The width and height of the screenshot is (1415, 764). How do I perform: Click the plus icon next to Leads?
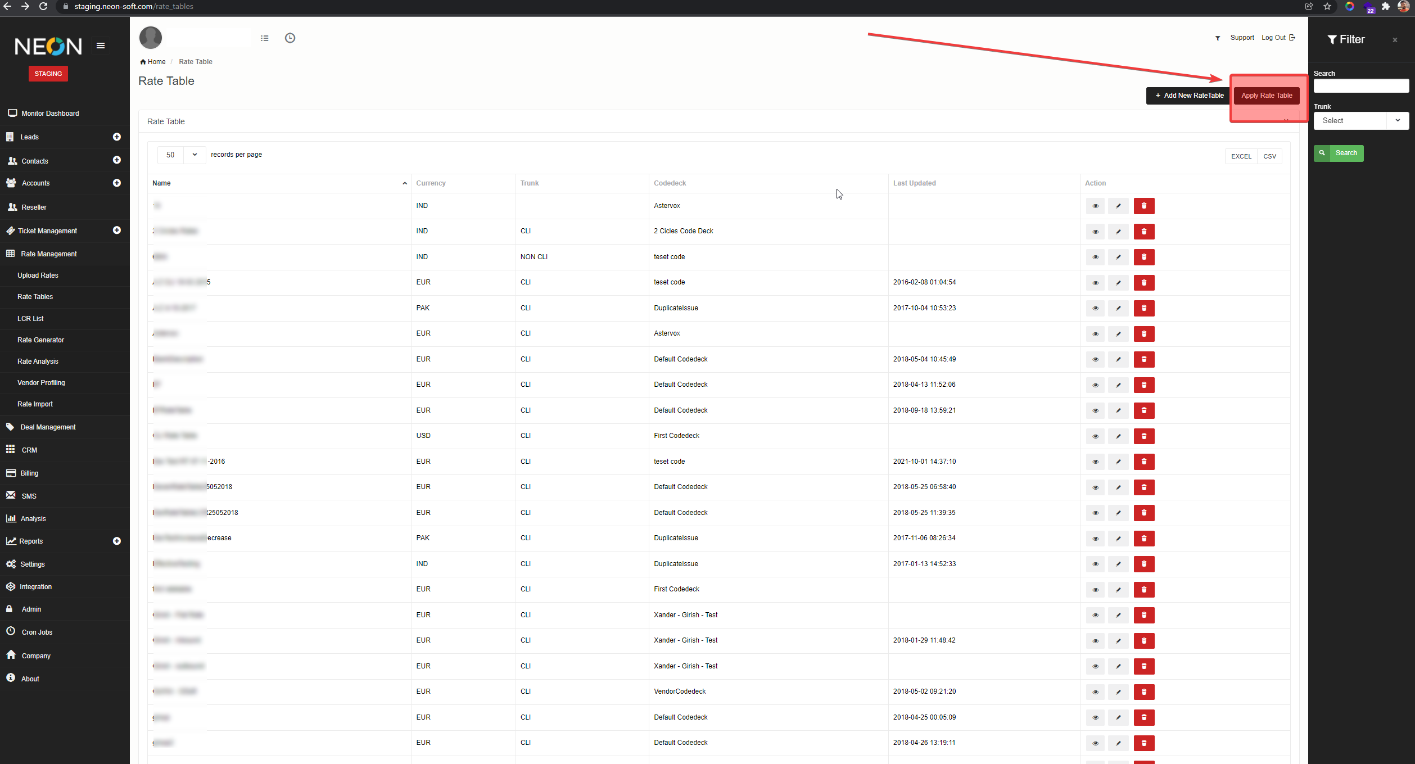[117, 137]
